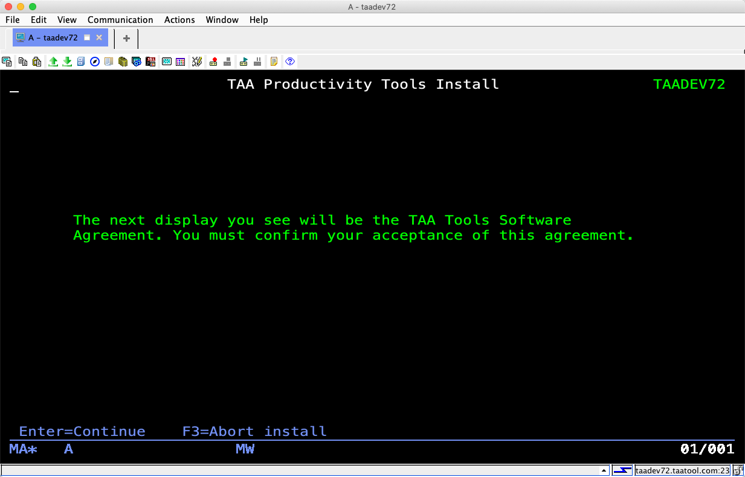Click the paste clipboard toolbar icon

37,62
